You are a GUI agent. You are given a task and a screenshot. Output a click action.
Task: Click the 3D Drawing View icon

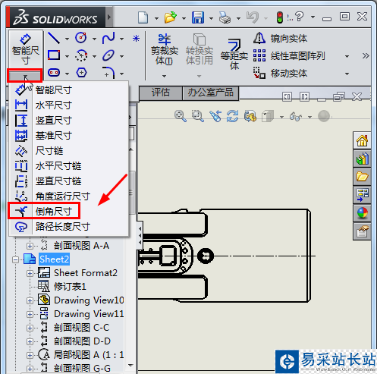(x=250, y=116)
